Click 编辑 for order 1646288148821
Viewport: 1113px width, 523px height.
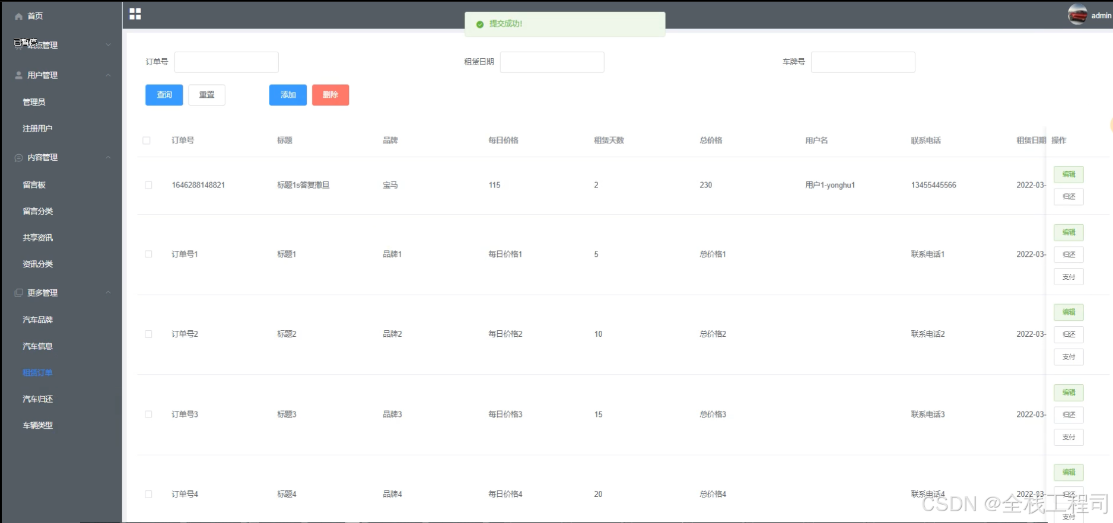click(x=1069, y=174)
